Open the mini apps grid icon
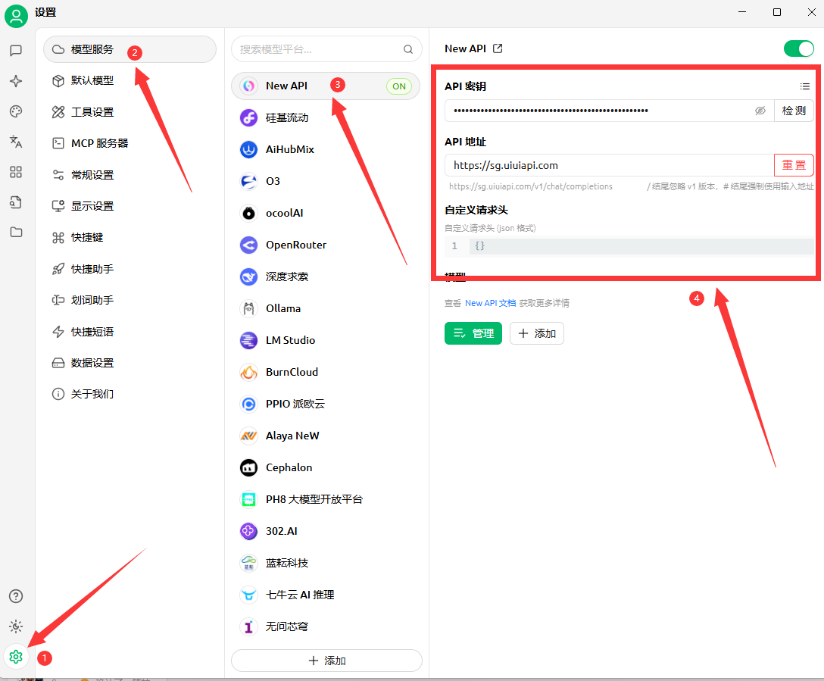824x681 pixels. click(17, 172)
